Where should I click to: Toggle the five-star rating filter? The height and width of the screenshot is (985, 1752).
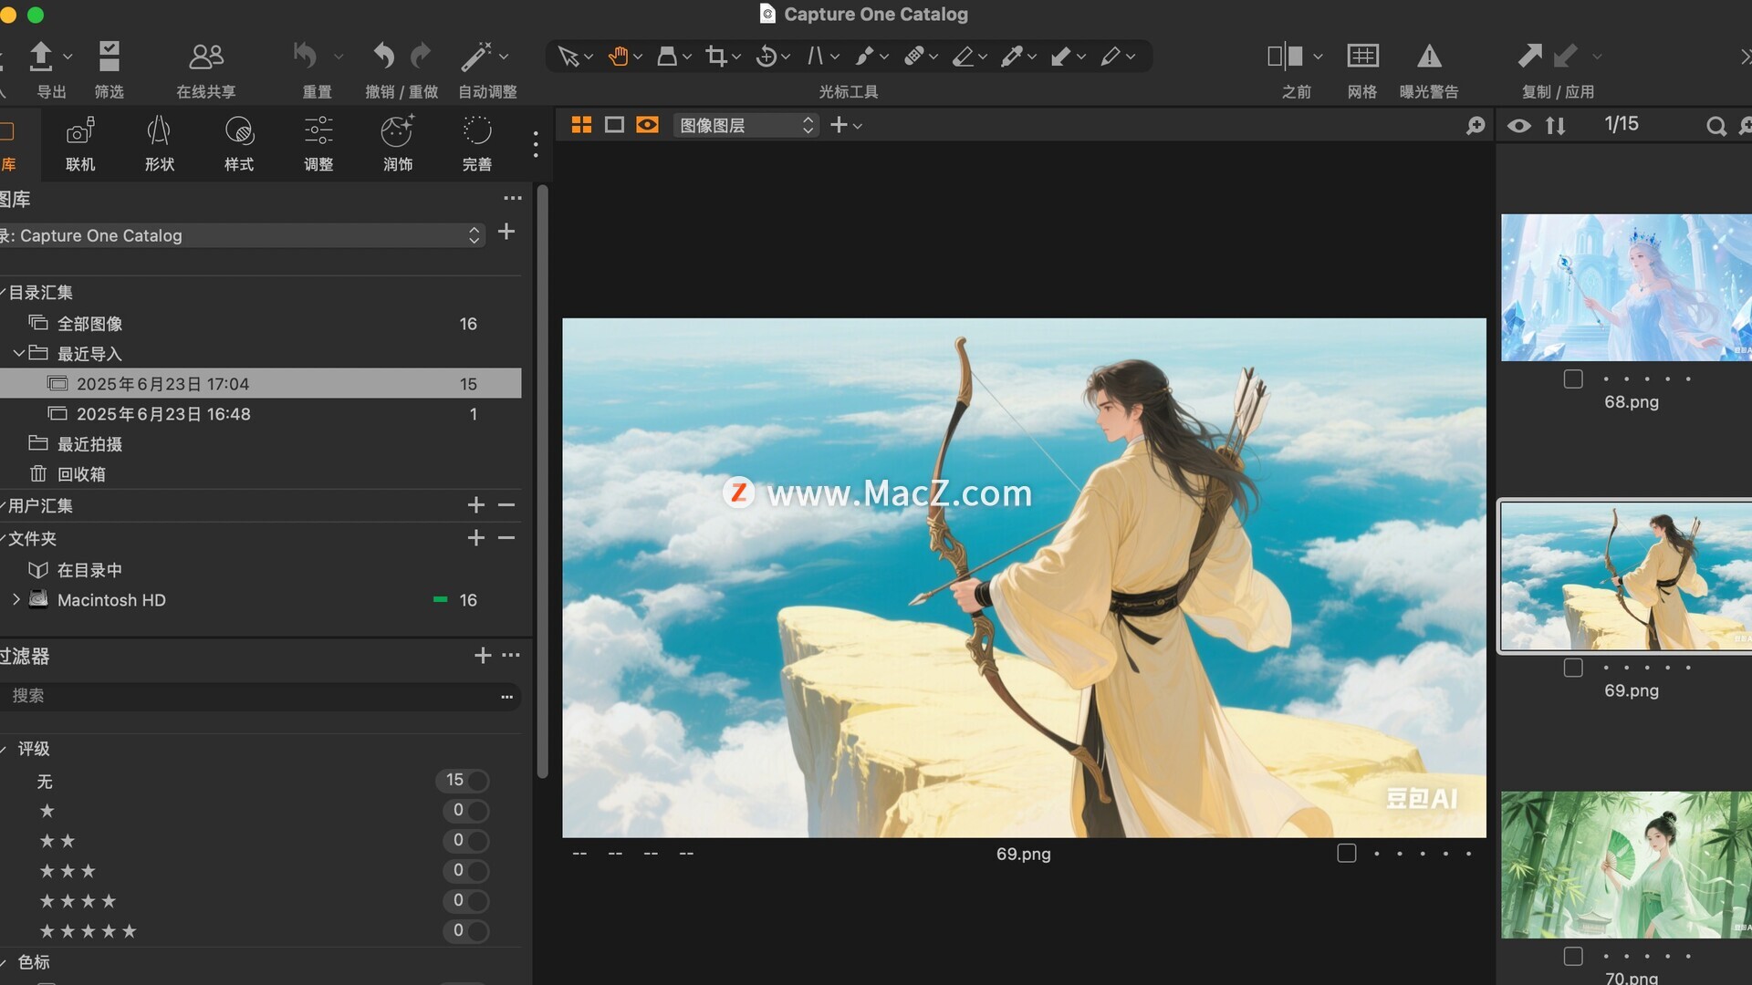click(x=465, y=931)
